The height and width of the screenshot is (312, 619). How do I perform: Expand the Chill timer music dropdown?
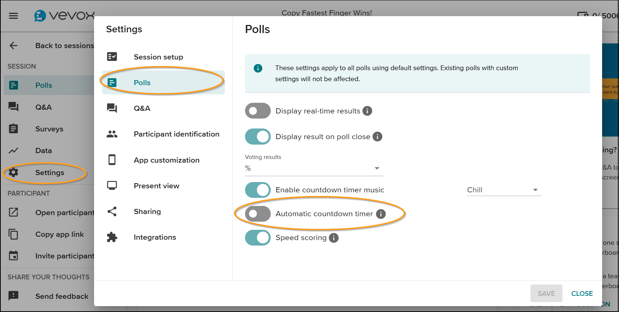coord(504,190)
